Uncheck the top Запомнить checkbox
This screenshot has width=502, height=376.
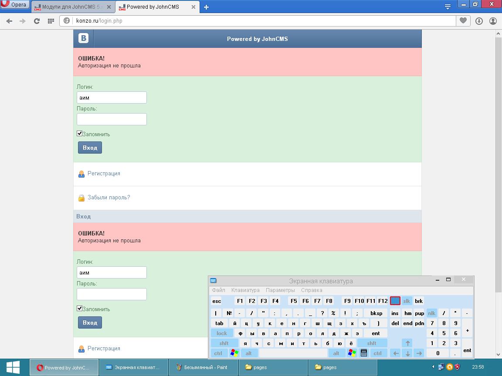[x=79, y=133]
